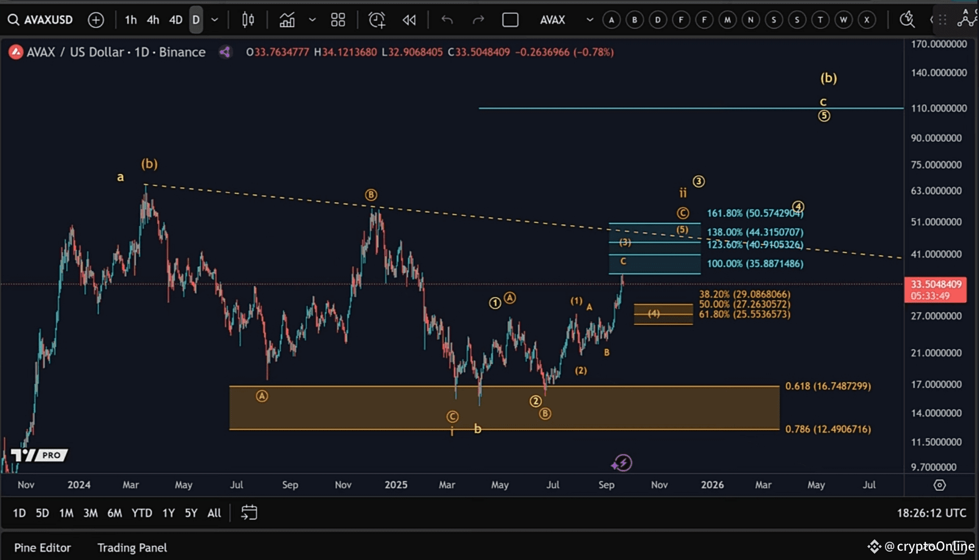Click the 2026 label on time axis
The height and width of the screenshot is (560, 979).
click(712, 485)
